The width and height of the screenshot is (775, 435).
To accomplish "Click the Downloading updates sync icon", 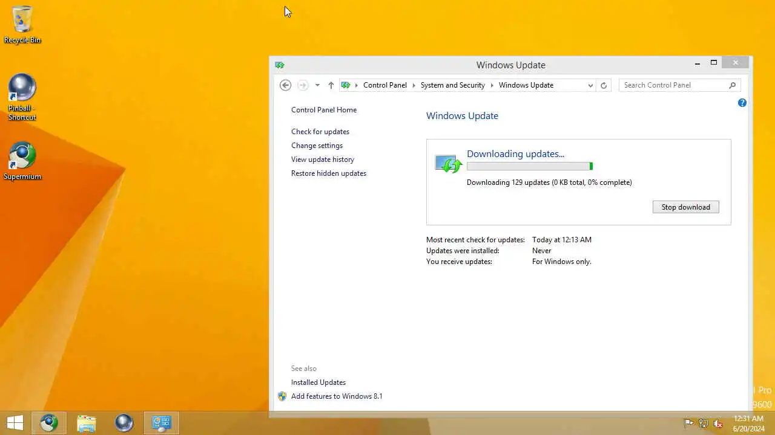I will pos(449,164).
